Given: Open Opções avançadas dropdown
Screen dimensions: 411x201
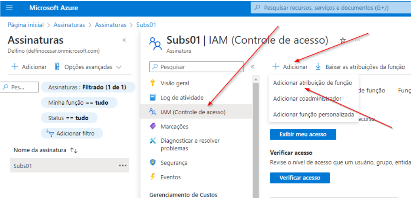Looking at the screenshot, I should click(x=88, y=67).
